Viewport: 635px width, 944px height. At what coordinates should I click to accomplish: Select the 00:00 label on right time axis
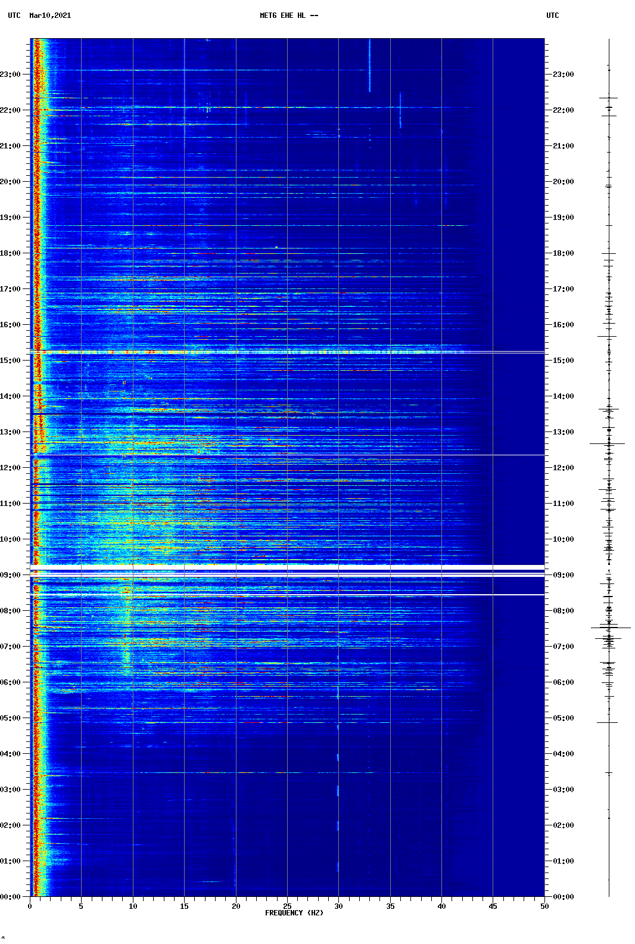563,897
